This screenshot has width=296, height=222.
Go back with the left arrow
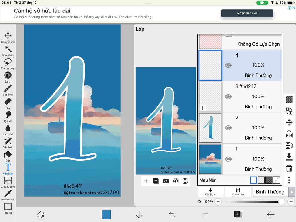coord(271,215)
